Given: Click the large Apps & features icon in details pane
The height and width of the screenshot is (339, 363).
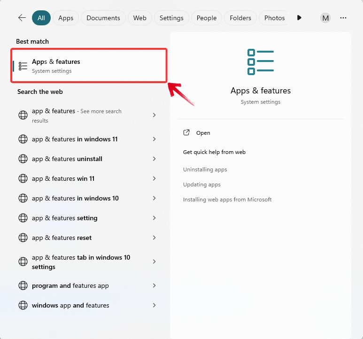Looking at the screenshot, I should tap(261, 62).
